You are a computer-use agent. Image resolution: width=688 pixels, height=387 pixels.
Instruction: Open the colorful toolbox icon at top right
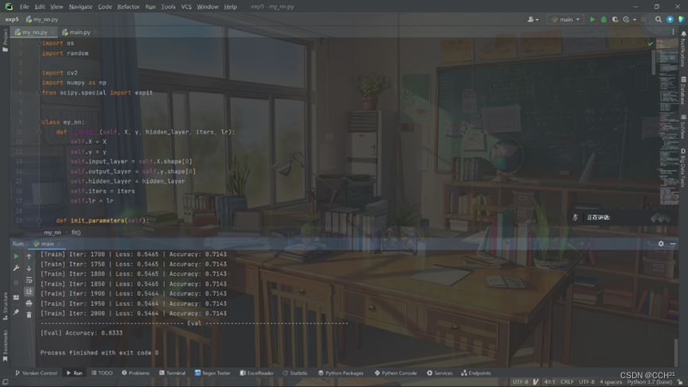pyautogui.click(x=682, y=19)
